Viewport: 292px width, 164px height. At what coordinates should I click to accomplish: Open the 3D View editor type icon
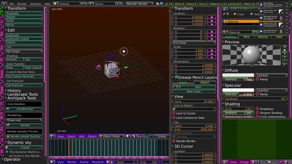[x=52, y=136]
